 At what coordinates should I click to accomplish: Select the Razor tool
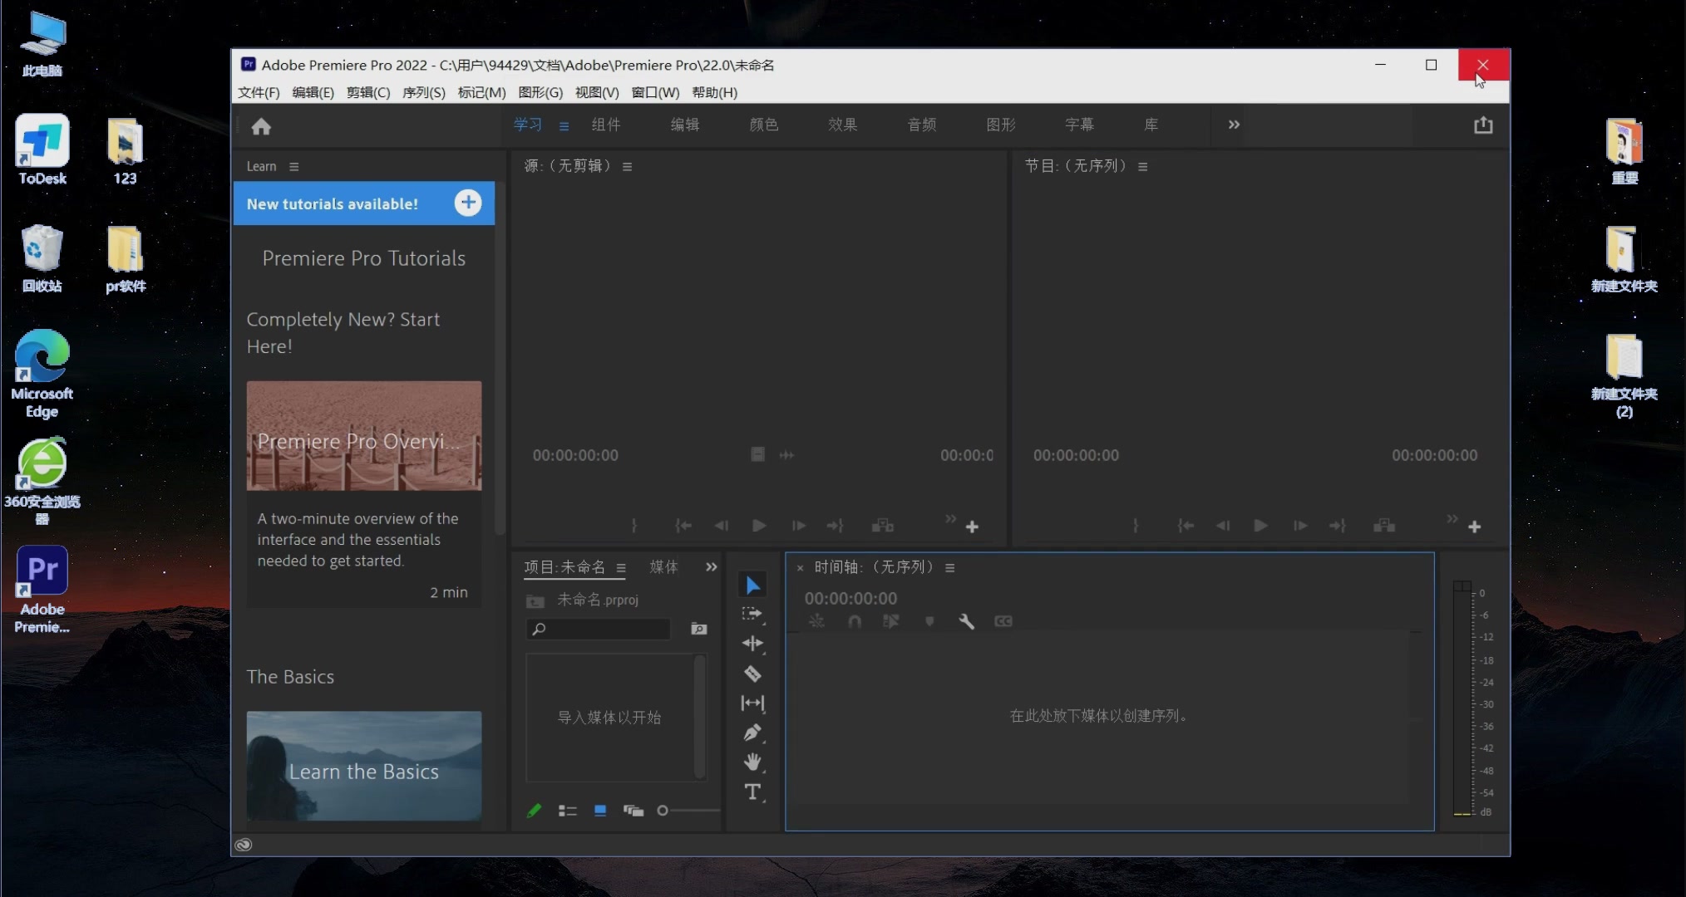752,674
